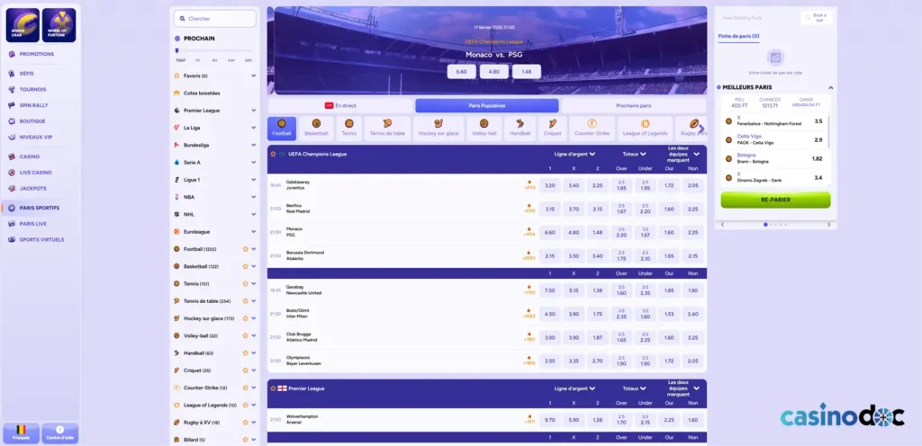Open Cotes boostées in the left list
The image size is (922, 446).
[x=202, y=94]
